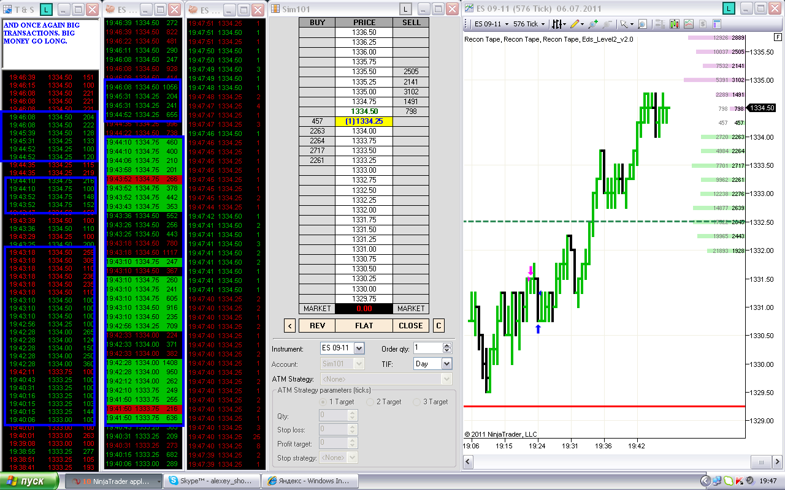Click the 1332.00 price row in SuperDOM
This screenshot has width=785, height=490.
click(x=364, y=210)
